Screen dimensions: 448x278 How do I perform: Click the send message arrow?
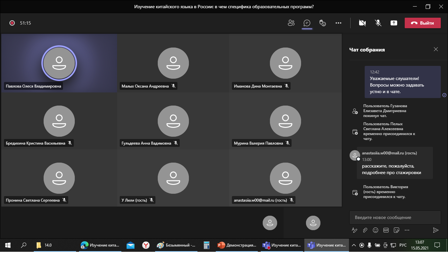point(436,230)
